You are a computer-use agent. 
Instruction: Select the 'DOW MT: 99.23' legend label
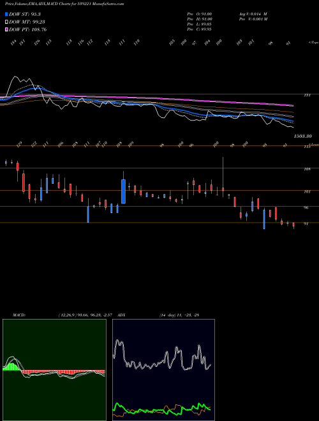tap(27, 22)
